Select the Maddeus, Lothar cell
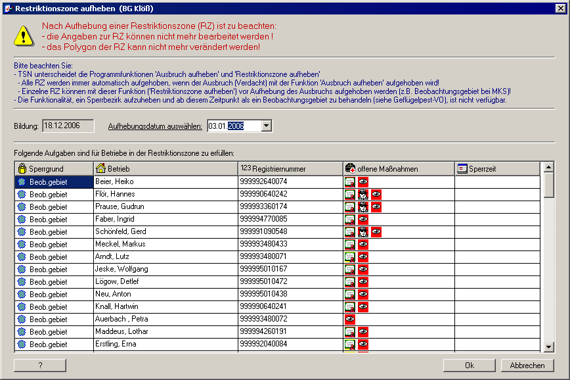The width and height of the screenshot is (570, 380). pos(165,331)
